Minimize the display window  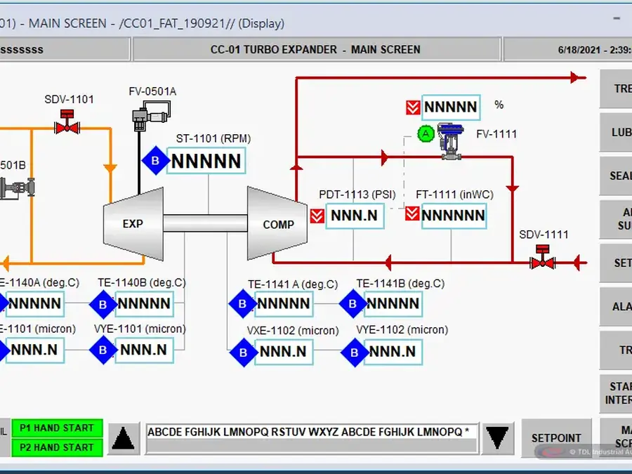pyautogui.click(x=617, y=18)
